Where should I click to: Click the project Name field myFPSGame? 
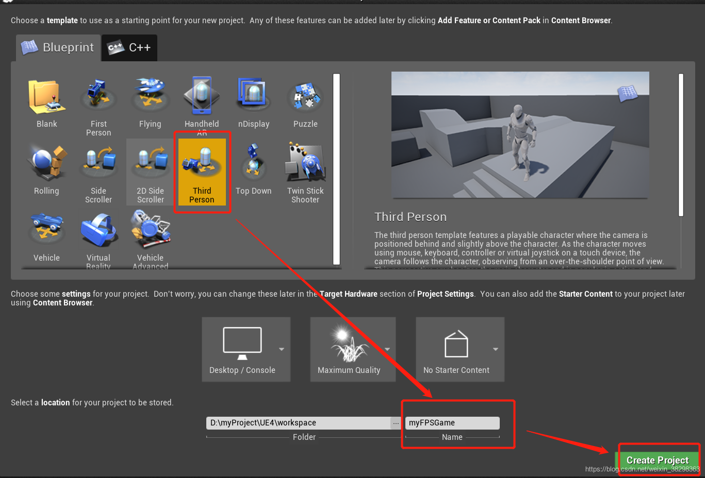coord(452,423)
